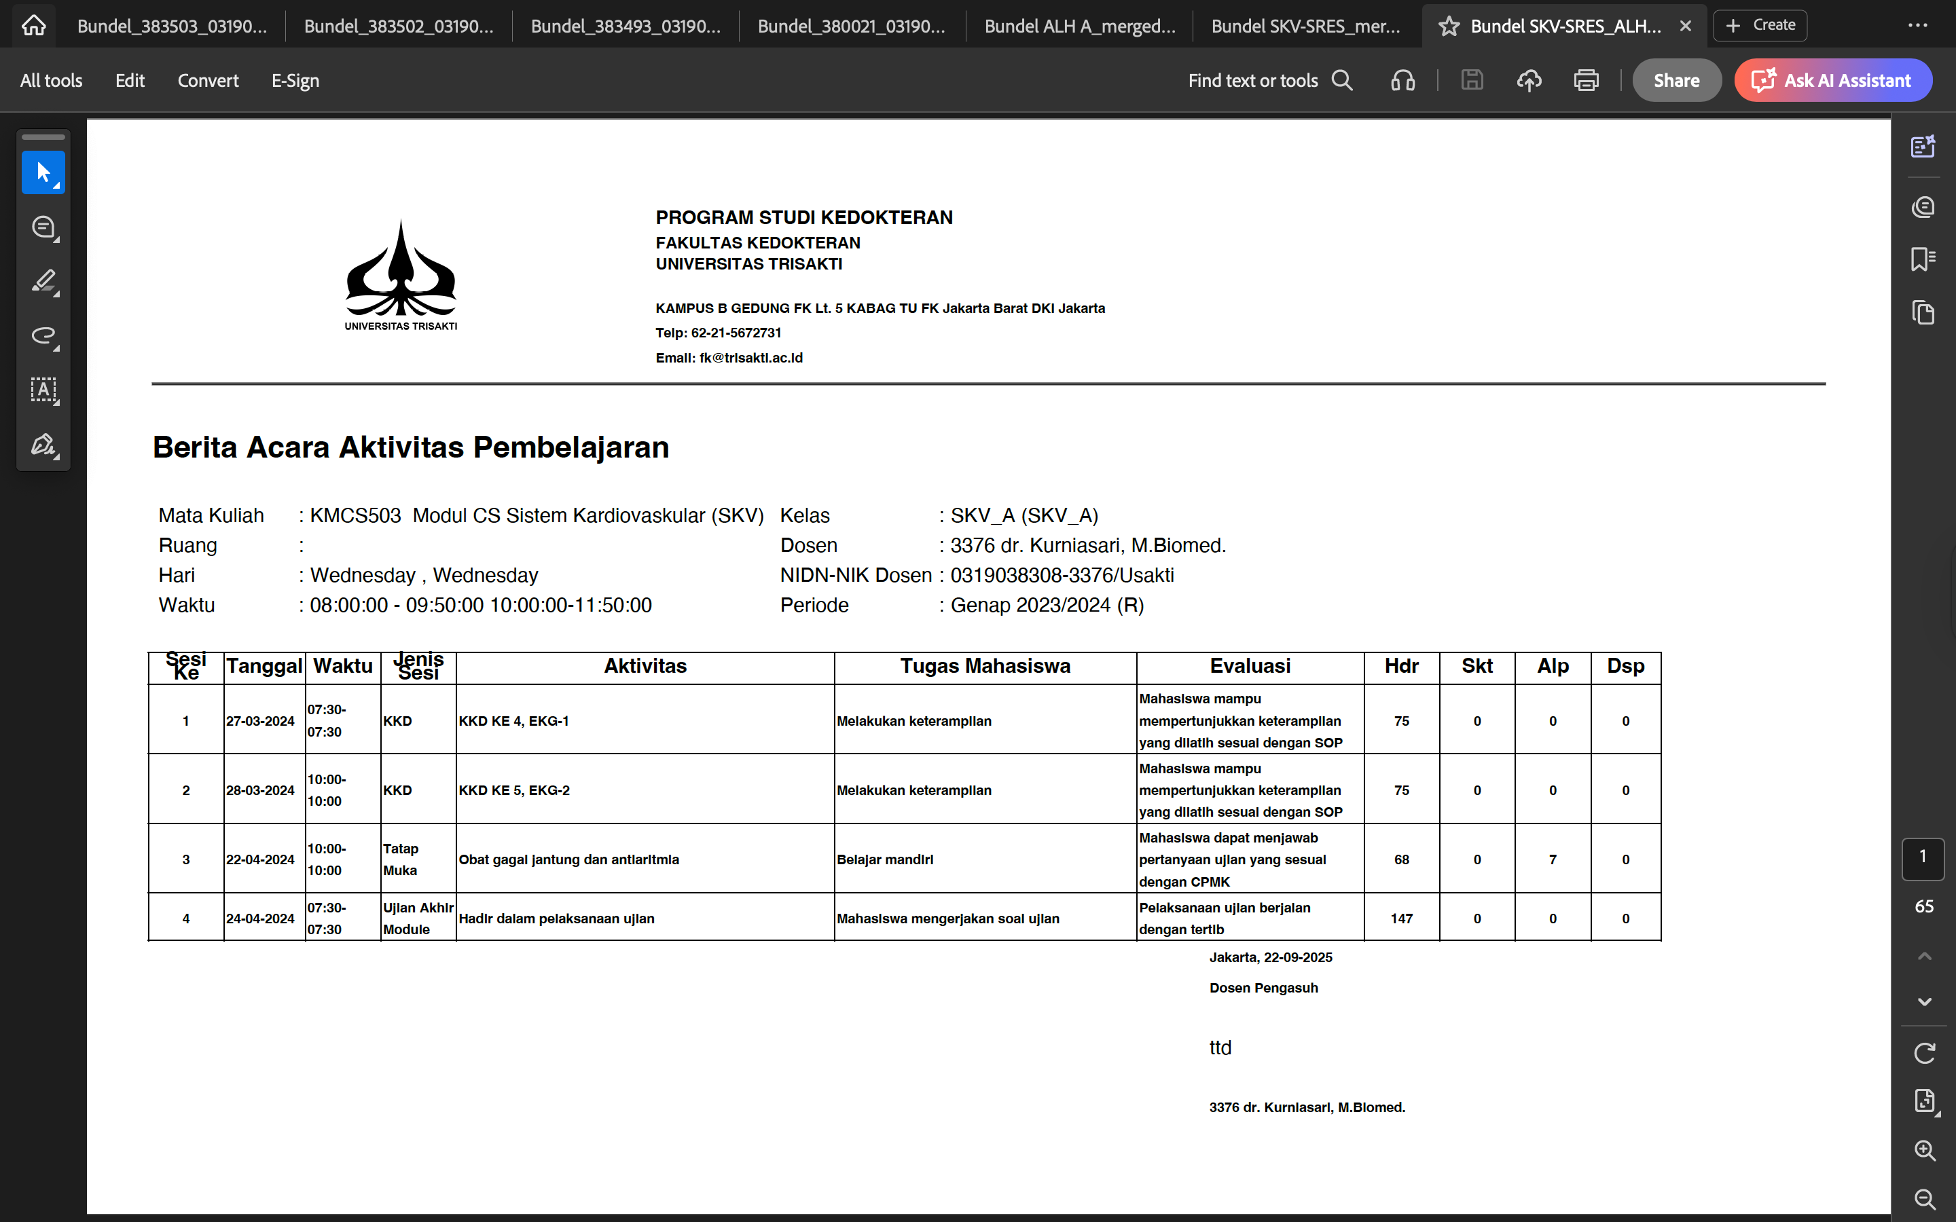This screenshot has width=1956, height=1222.
Task: Open the Convert menu
Action: 208,80
